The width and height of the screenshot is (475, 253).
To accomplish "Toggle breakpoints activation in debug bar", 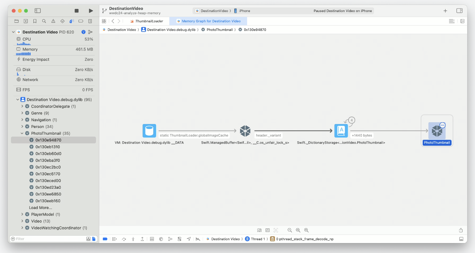I will 105,239.
